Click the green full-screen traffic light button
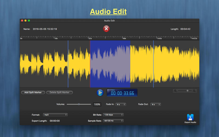This screenshot has width=219, height=137. (29, 21)
